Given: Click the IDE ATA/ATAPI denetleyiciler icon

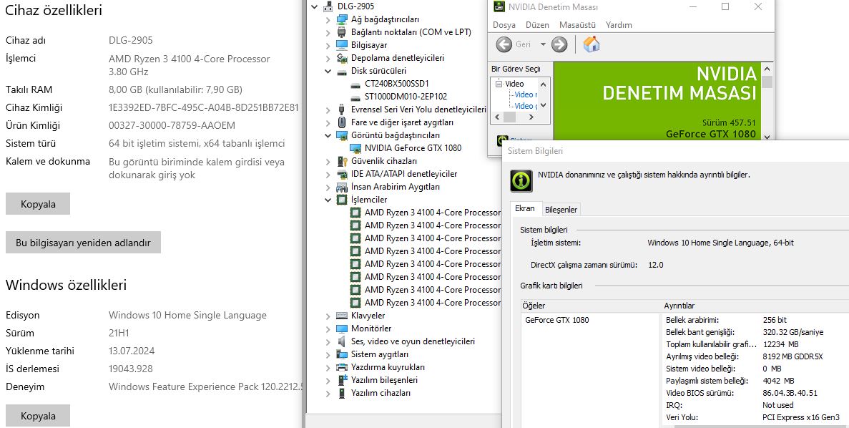Looking at the screenshot, I should [342, 174].
